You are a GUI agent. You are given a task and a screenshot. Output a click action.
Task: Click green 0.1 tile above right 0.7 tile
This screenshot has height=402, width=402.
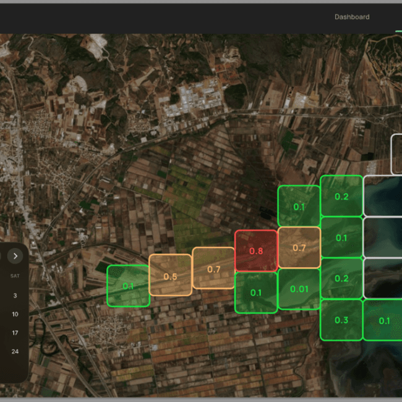click(299, 206)
